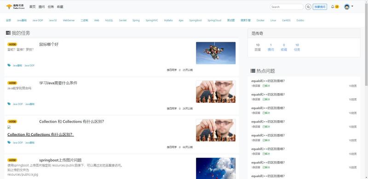Click the 我的任务 list icon
Screen dimensions: 368x179
(x=8, y=33)
